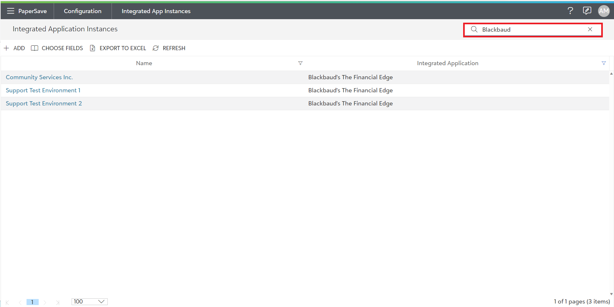The width and height of the screenshot is (614, 307).
Task: Click ADD to create a new instance
Action: point(14,48)
